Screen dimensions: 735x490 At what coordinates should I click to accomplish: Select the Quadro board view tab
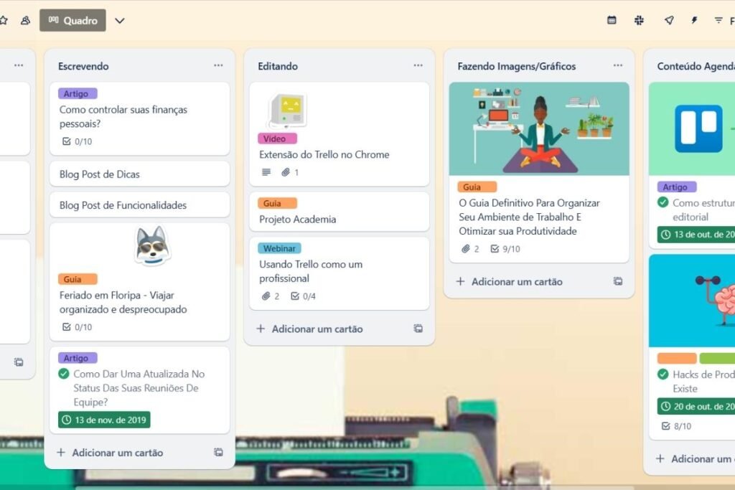pyautogui.click(x=72, y=20)
